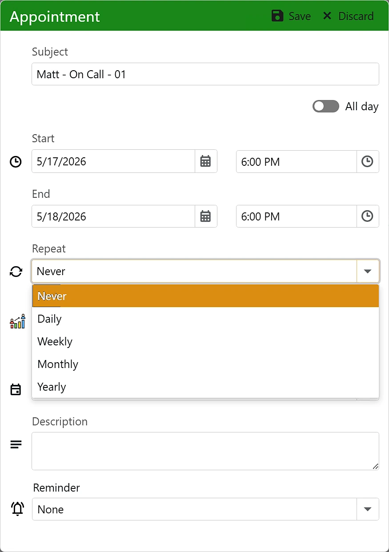This screenshot has width=389, height=552.
Task: Click the Reminder bell icon
Action: [17, 509]
